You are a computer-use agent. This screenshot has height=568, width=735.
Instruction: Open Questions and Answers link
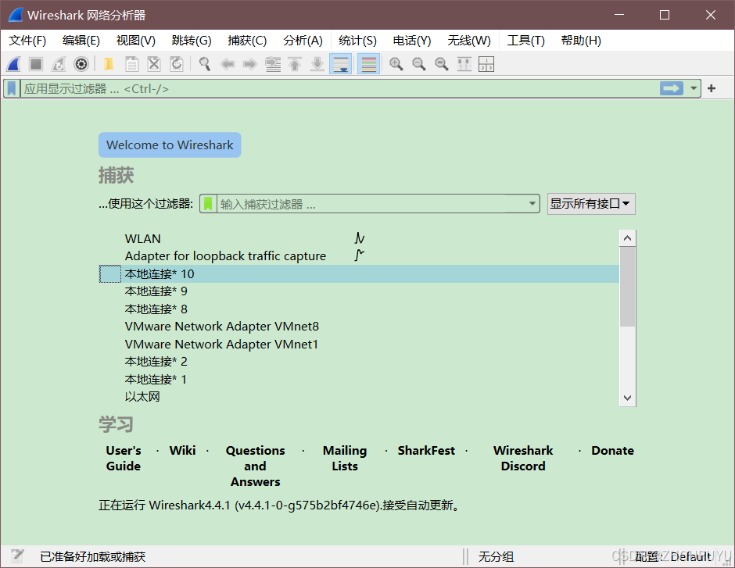point(255,466)
